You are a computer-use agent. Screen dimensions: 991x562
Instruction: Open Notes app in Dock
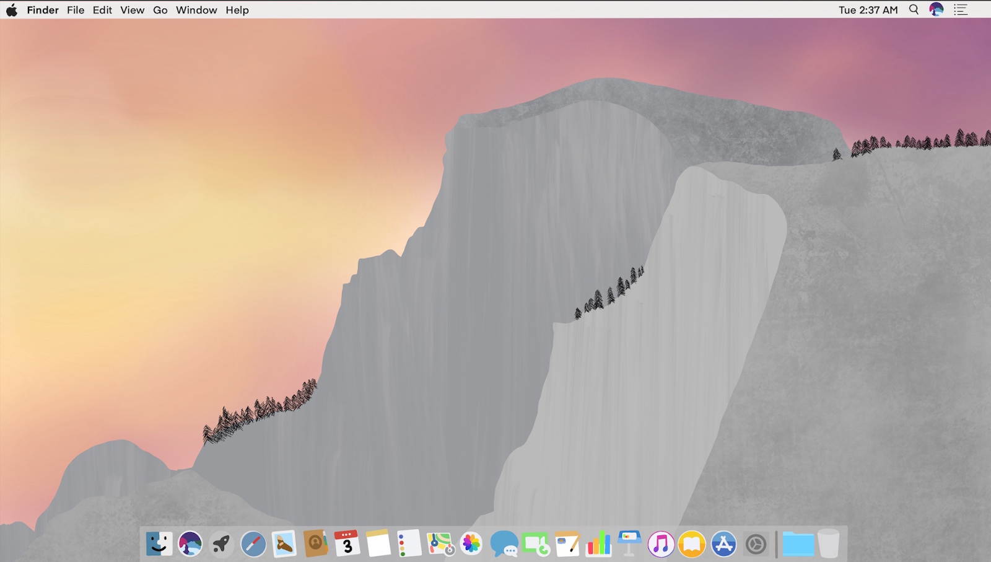[x=378, y=543]
